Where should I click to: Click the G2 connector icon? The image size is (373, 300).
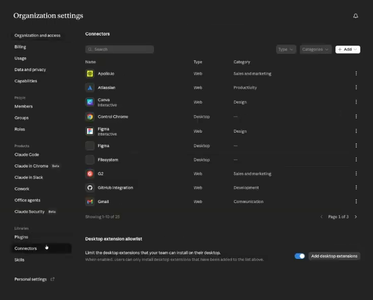click(x=90, y=174)
